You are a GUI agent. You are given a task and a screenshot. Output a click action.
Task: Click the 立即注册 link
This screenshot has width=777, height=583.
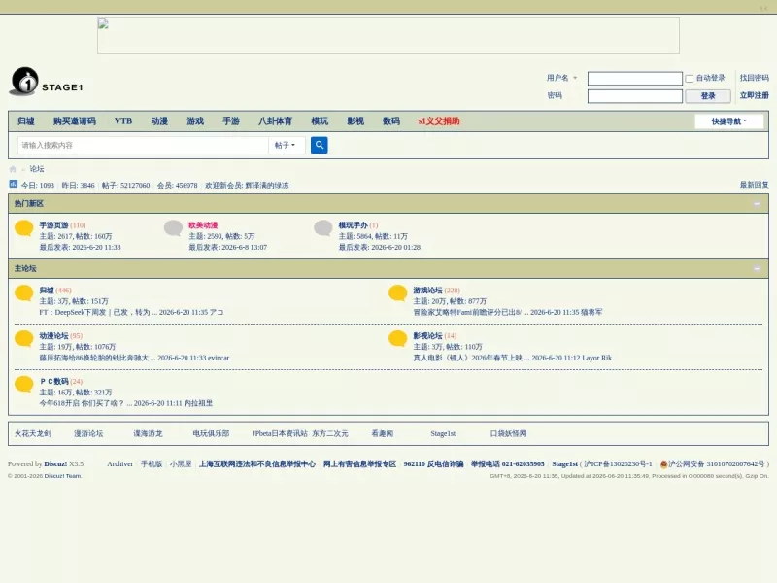[755, 95]
